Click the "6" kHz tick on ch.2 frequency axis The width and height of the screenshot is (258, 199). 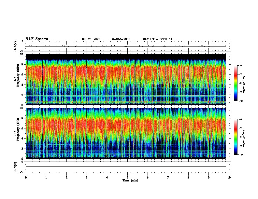click(x=22, y=128)
